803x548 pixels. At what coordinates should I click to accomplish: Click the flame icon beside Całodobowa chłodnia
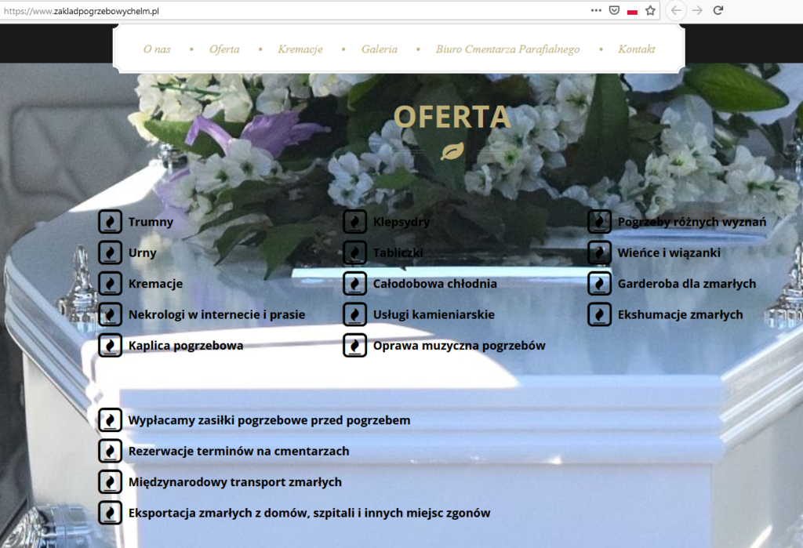pos(355,284)
